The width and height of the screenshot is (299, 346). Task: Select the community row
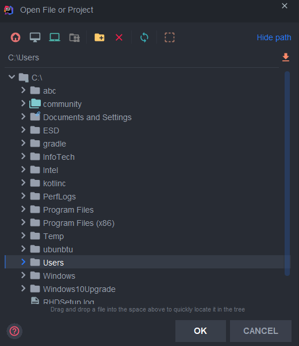[148, 104]
